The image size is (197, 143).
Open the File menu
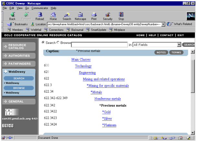point(5,8)
